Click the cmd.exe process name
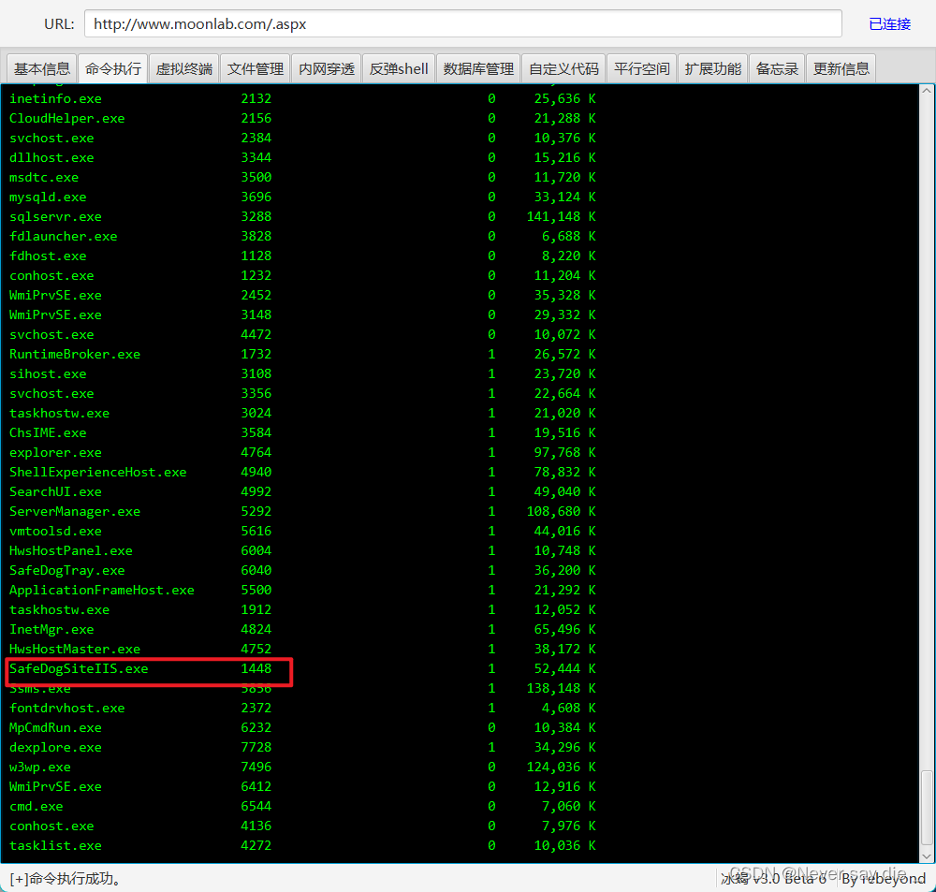This screenshot has width=936, height=892. (36, 807)
